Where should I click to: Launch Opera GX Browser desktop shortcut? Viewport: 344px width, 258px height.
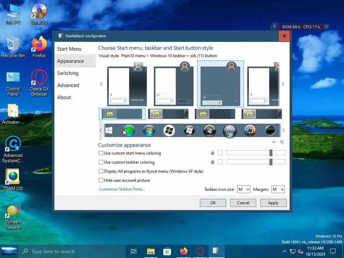(39, 83)
